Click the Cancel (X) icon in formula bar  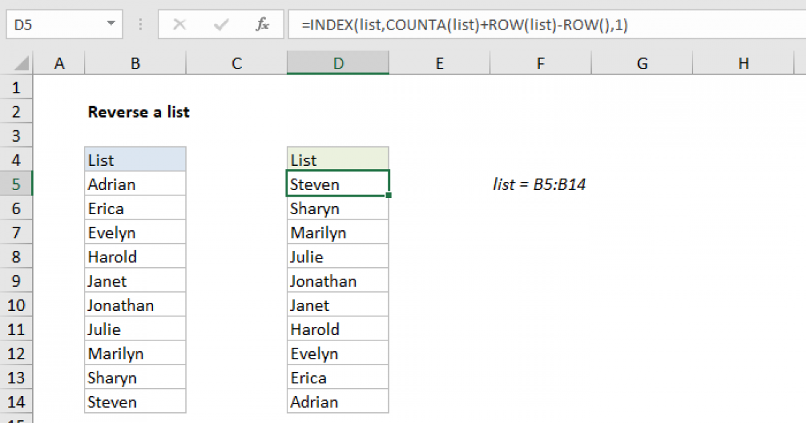click(x=179, y=24)
